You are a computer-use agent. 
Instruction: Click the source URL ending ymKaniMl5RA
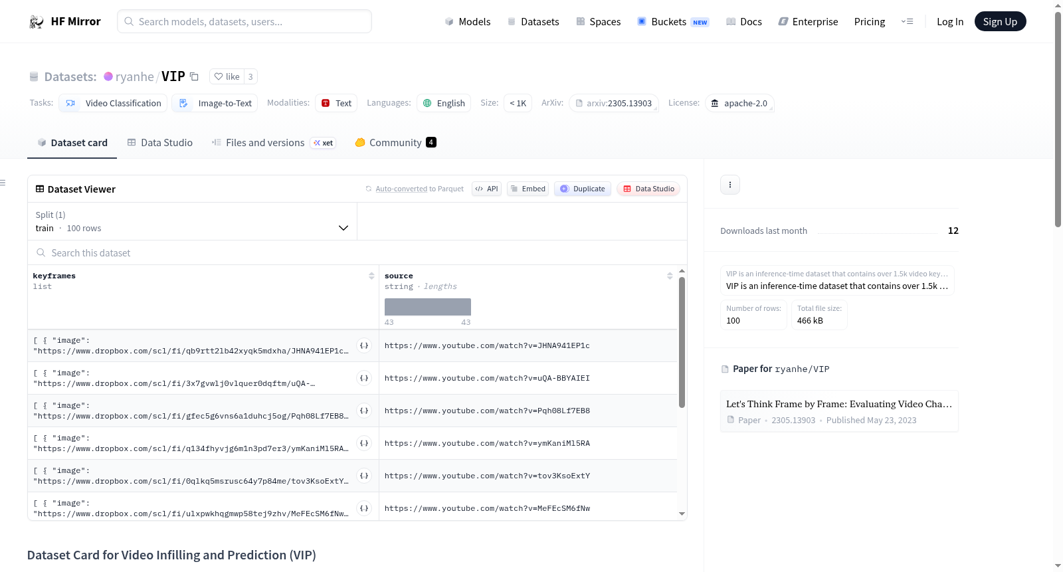pyautogui.click(x=487, y=443)
